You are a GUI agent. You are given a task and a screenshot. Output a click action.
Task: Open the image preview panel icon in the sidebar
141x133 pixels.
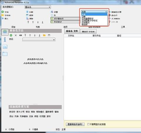coord(5,47)
